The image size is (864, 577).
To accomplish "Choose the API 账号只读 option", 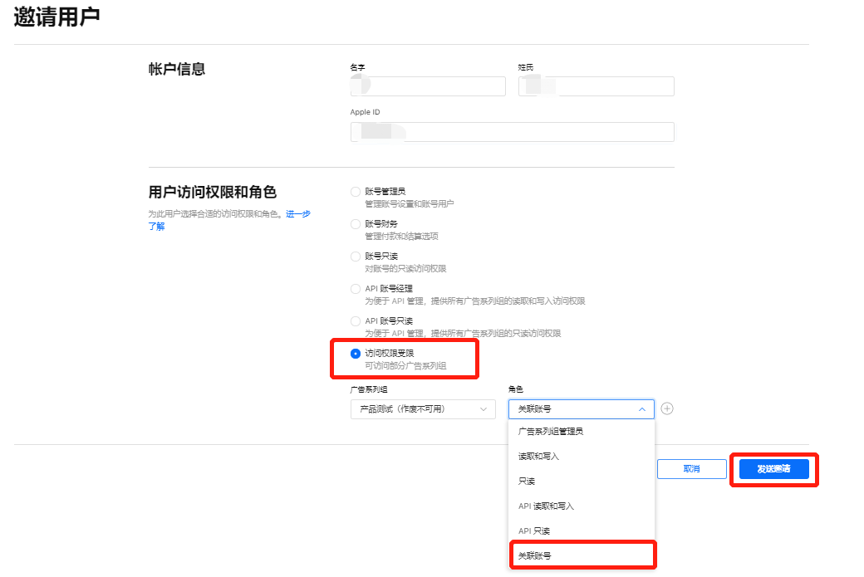I will (x=354, y=320).
